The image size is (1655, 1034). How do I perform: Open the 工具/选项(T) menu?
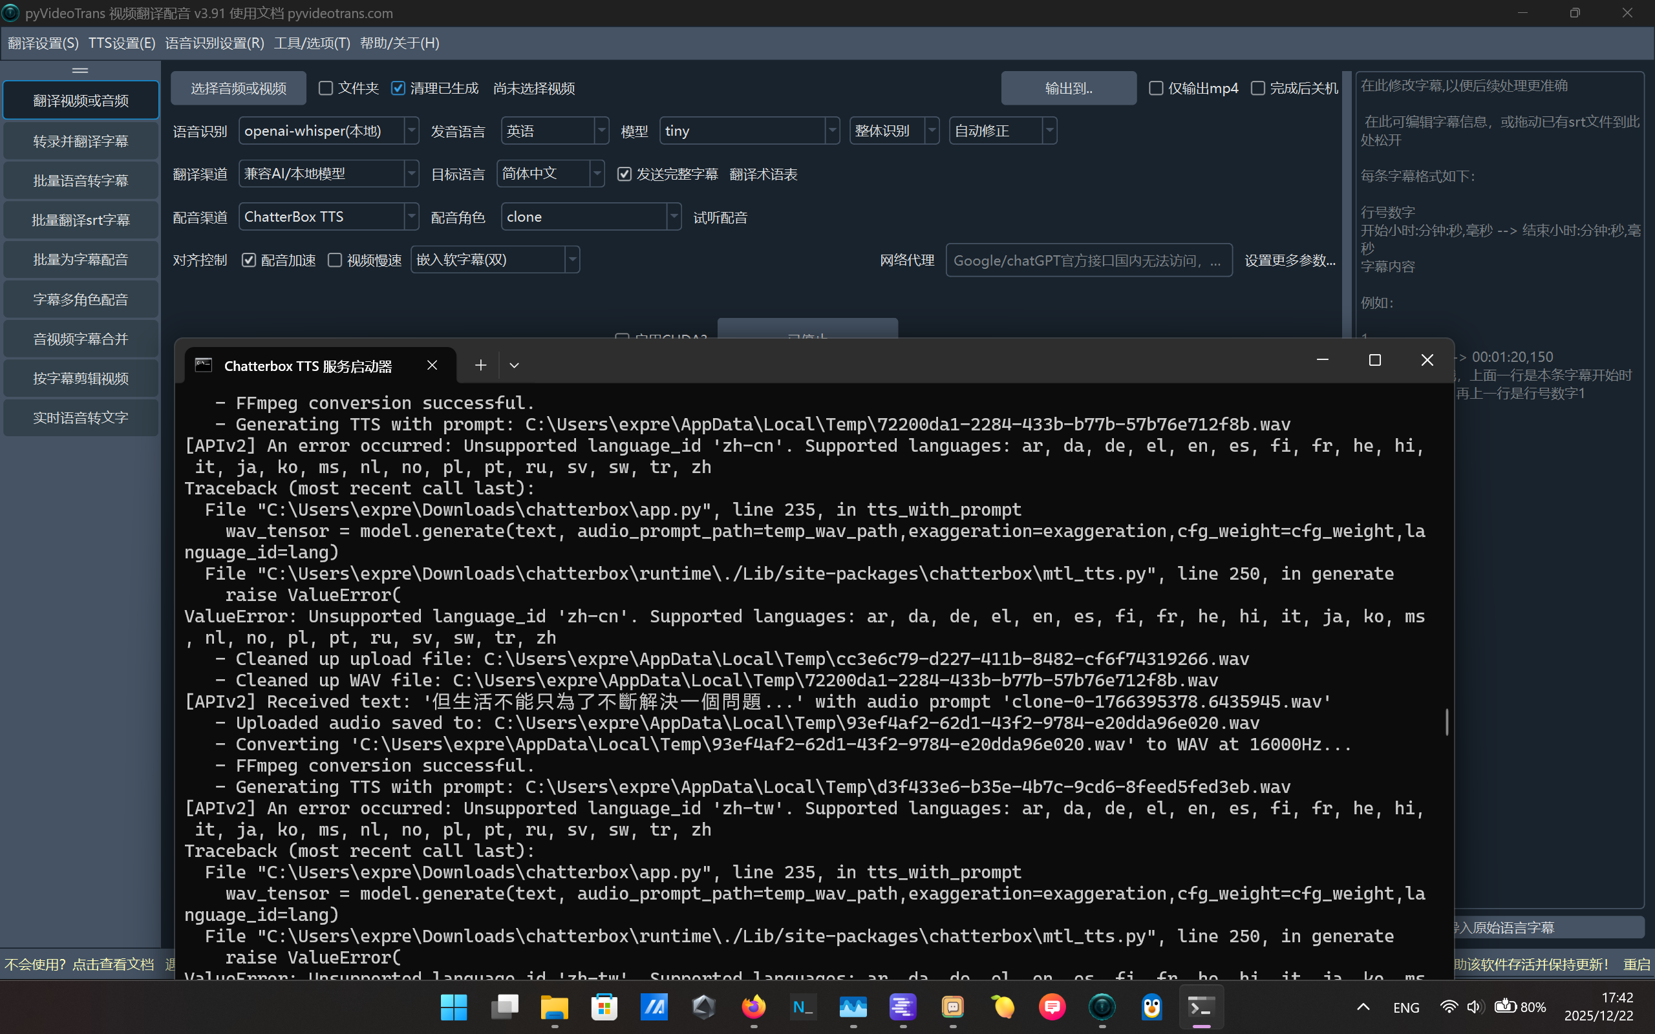pos(312,43)
